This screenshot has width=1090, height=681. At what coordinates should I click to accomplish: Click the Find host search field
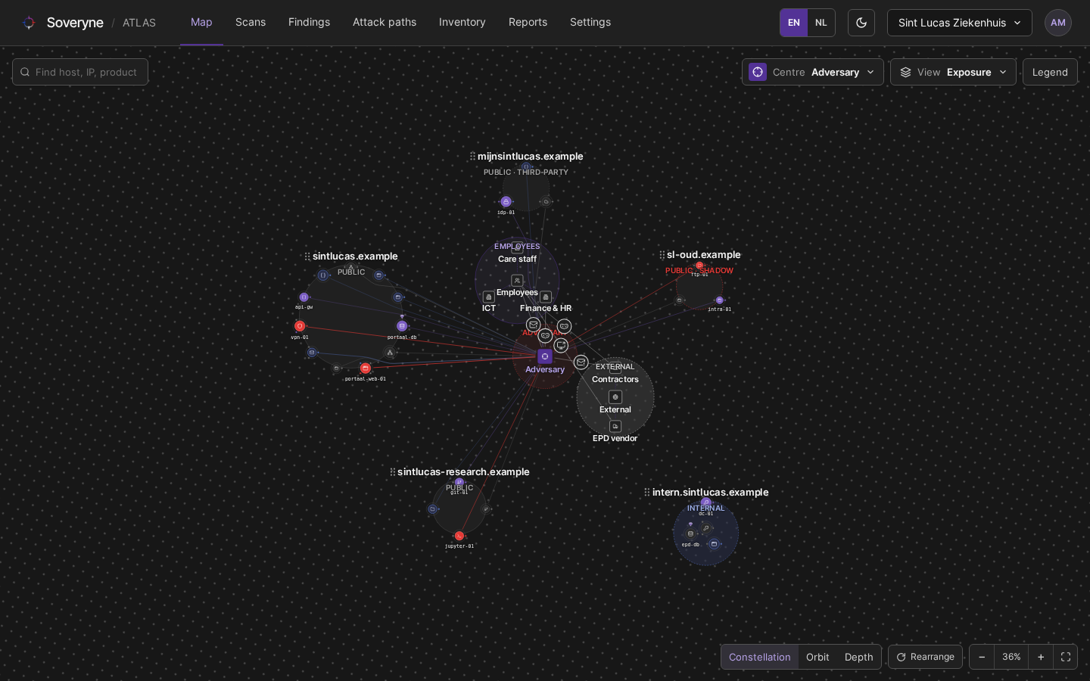coord(80,72)
